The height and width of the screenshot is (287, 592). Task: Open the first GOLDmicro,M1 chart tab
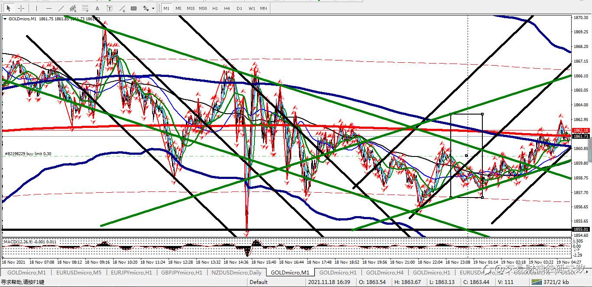[x=26, y=273]
